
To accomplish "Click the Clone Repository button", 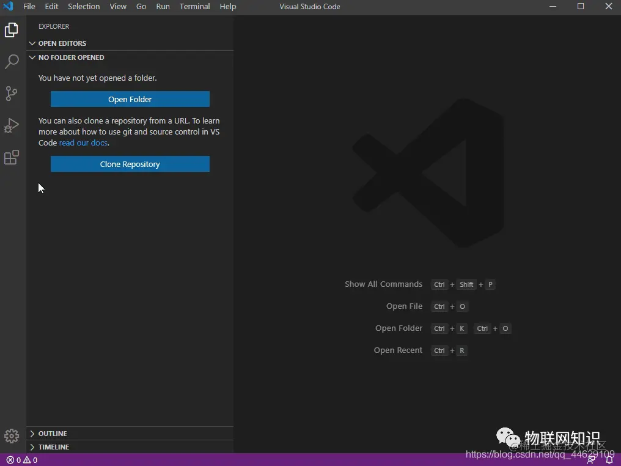I will 130,164.
